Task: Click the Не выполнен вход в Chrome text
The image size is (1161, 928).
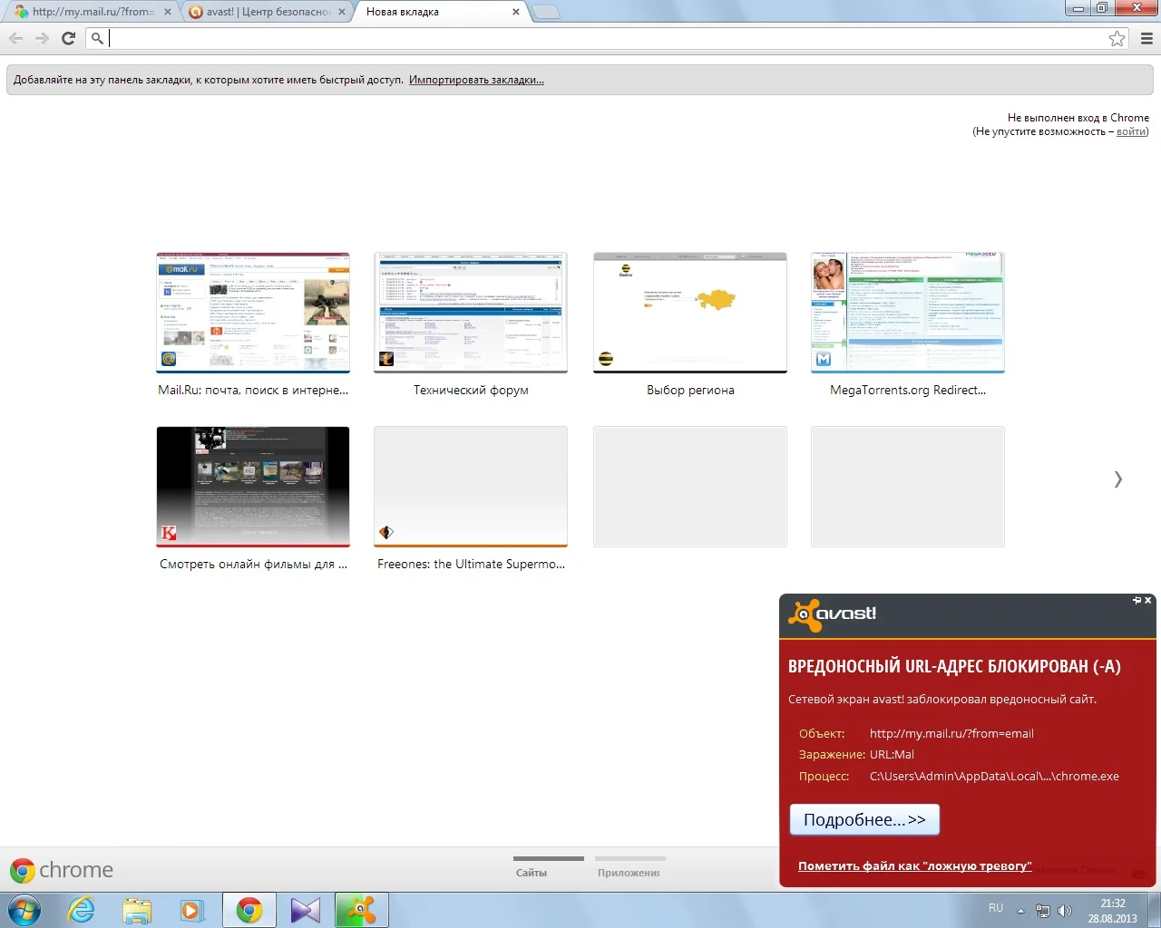Action: tap(1078, 118)
